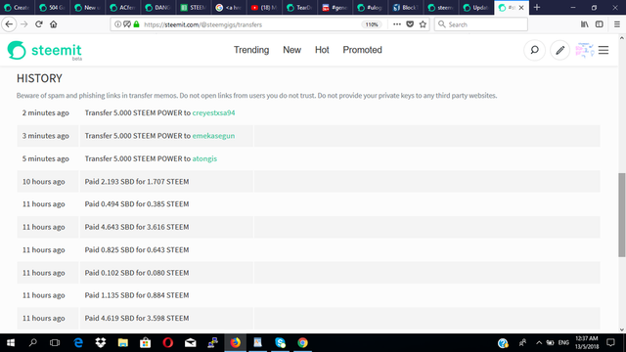
Task: Open page actions three-dot menu
Action: click(396, 24)
